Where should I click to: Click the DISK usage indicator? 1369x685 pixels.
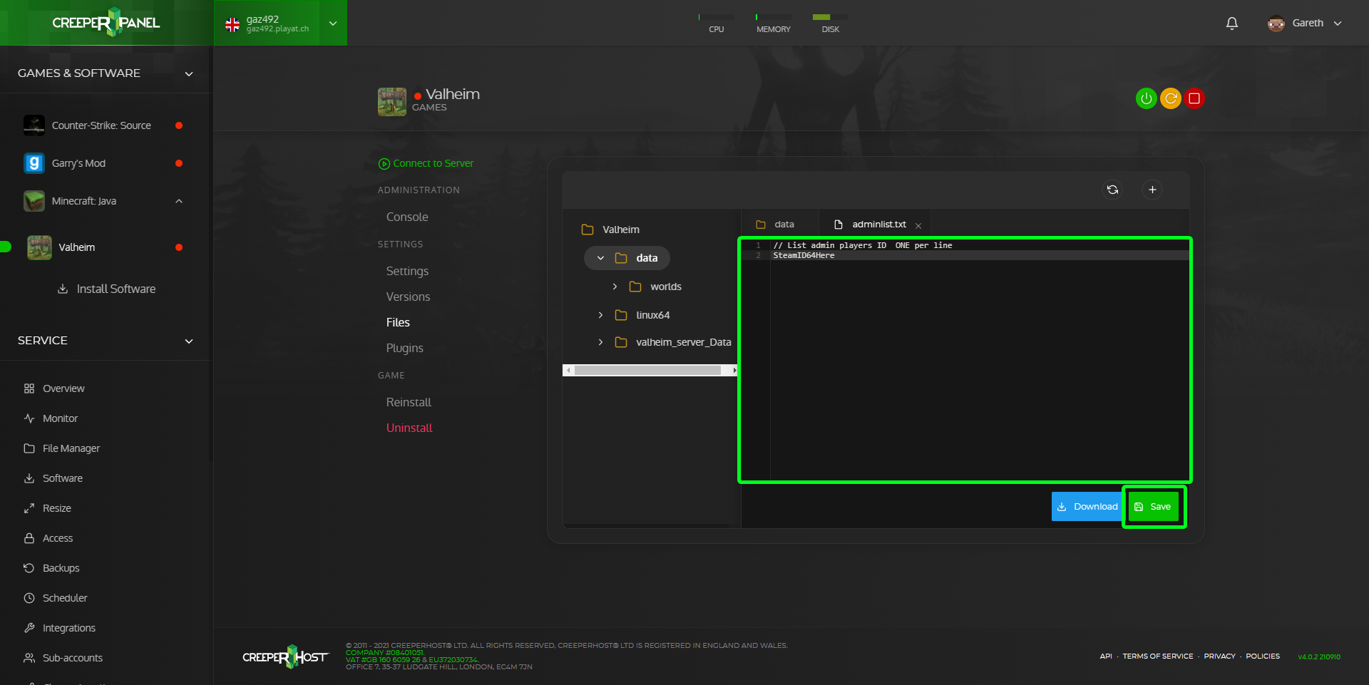(x=830, y=23)
